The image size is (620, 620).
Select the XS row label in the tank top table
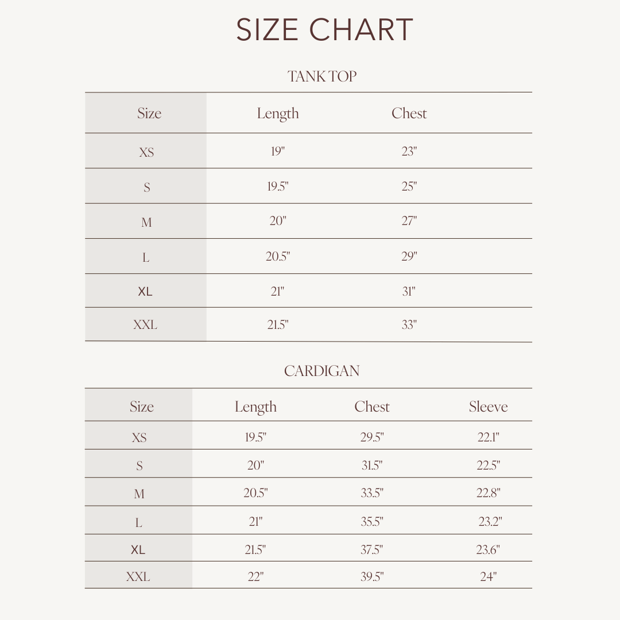[146, 152]
